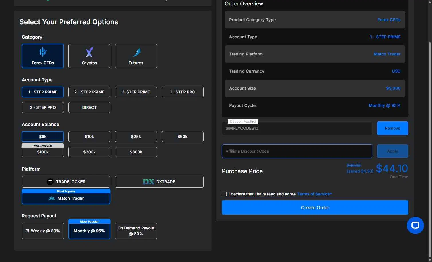
Task: Set account balance to $25k
Action: [136, 137]
